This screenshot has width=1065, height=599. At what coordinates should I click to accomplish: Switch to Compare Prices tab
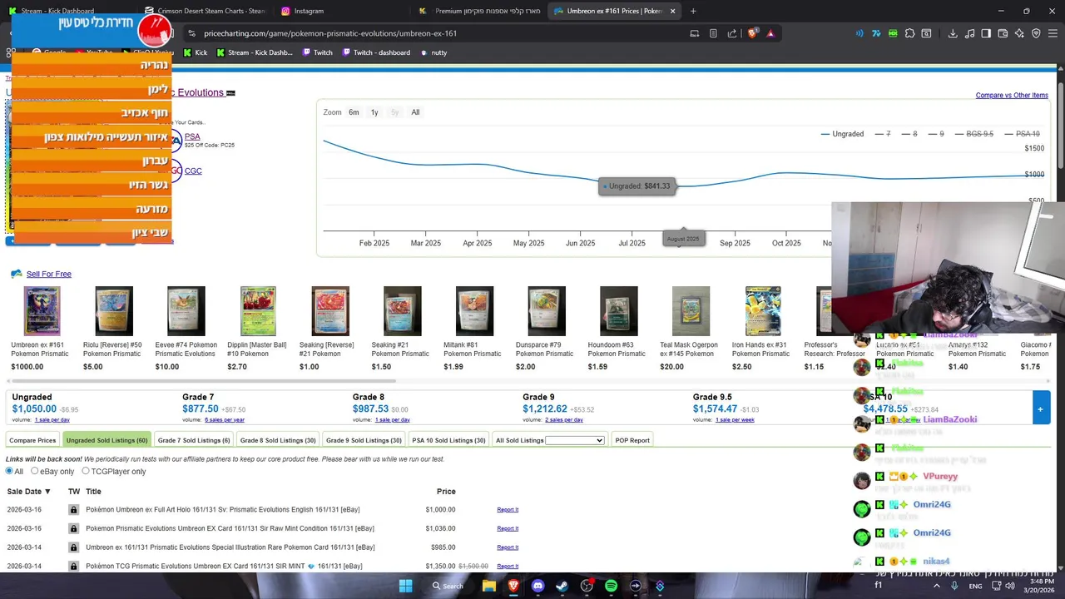tap(32, 440)
